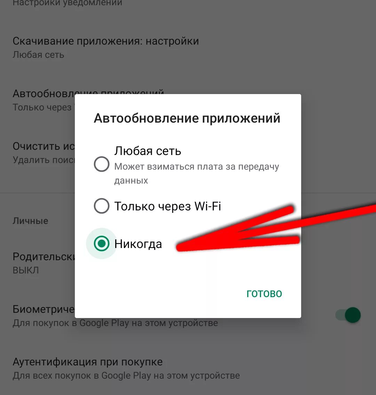
Task: Select the Никогда radio button
Action: point(102,243)
